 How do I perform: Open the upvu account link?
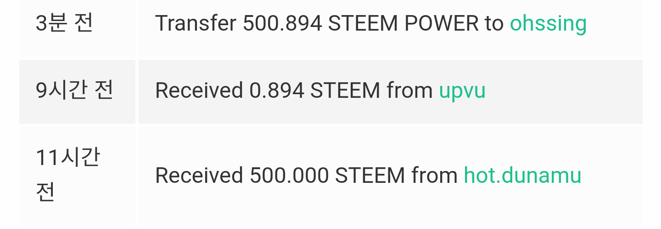(x=462, y=91)
